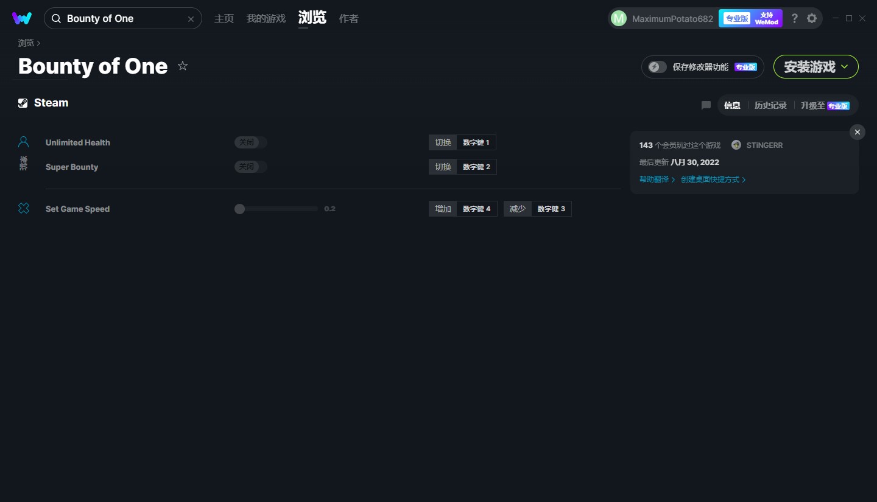Toggle 保存修改器功能 switch
This screenshot has width=877, height=502.
pos(657,67)
